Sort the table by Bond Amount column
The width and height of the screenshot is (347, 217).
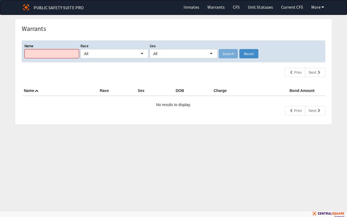coord(302,91)
